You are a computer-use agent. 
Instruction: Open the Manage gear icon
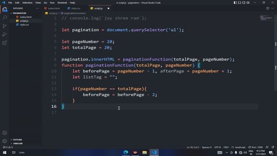[x=5, y=141]
